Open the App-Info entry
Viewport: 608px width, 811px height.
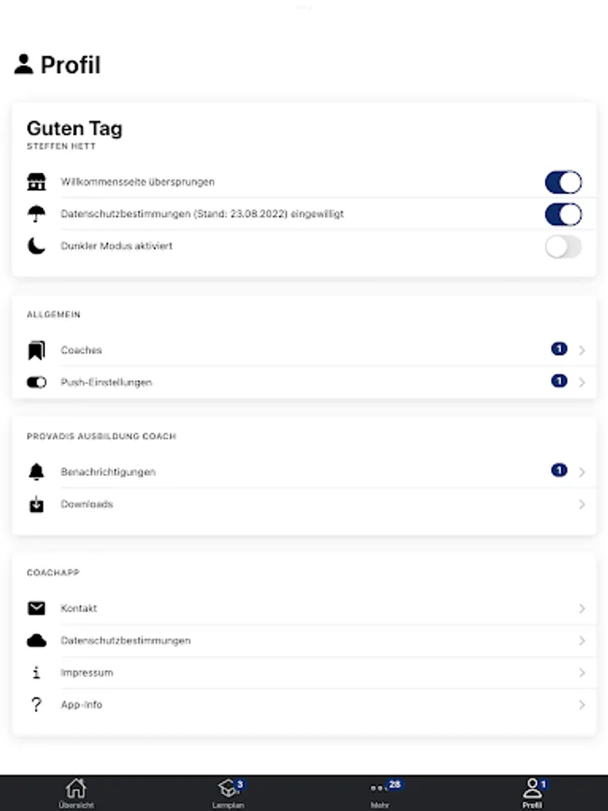81,705
